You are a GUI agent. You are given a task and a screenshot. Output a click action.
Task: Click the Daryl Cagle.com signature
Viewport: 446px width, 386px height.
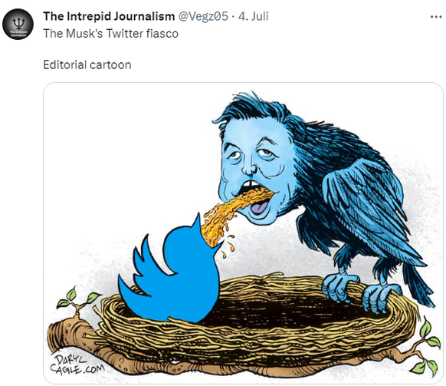click(76, 365)
